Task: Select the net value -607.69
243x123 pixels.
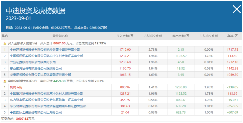Action: tap(232, 112)
